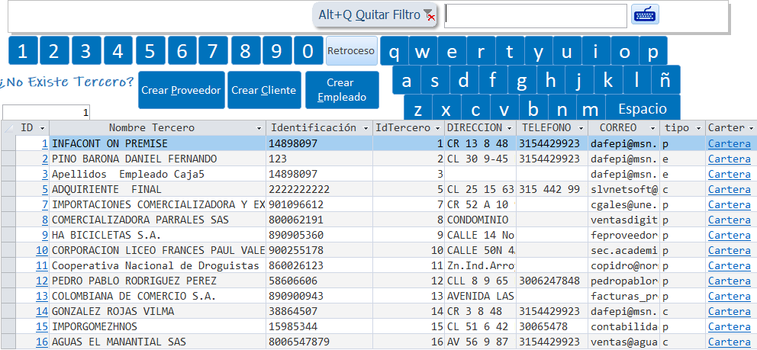The width and height of the screenshot is (757, 350).
Task: Open Cartera link for GONZALEZ ROJAS VILMA
Action: [729, 311]
